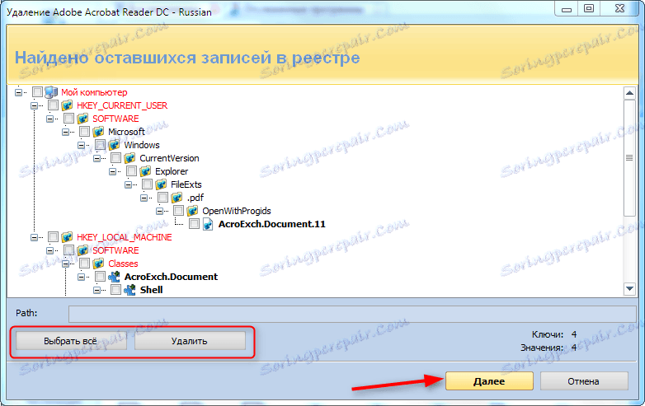Click inside the Path field
Viewport: 645px width, 406px height.
(352, 314)
